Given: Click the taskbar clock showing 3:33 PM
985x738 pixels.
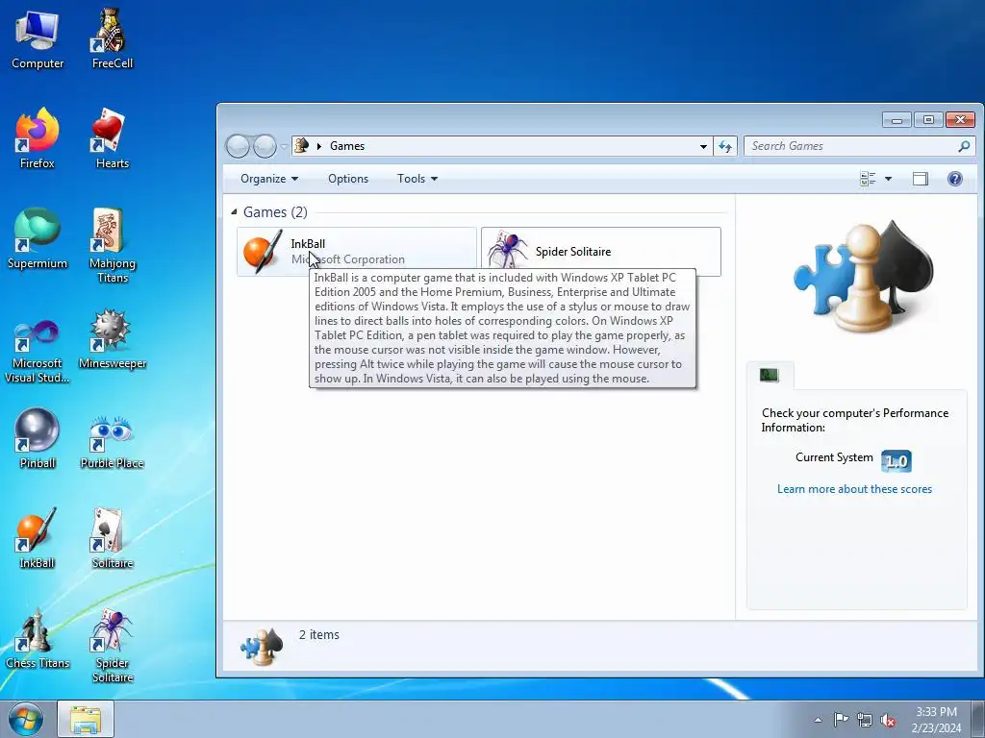Looking at the screenshot, I should pos(936,719).
